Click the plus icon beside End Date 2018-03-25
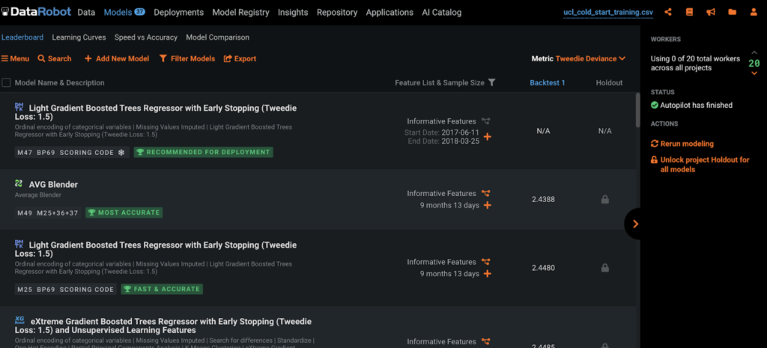 487,136
